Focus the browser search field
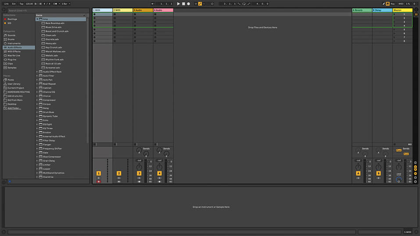This screenshot has width=420, height=236. click(48, 11)
